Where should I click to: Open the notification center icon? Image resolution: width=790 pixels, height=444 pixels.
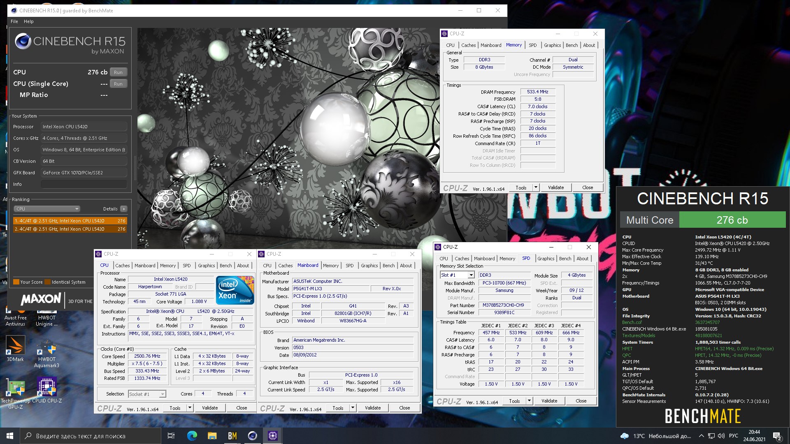pyautogui.click(x=777, y=436)
